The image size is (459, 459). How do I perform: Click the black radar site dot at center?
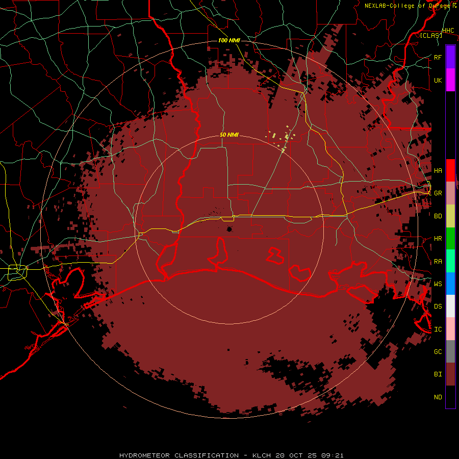click(229, 229)
